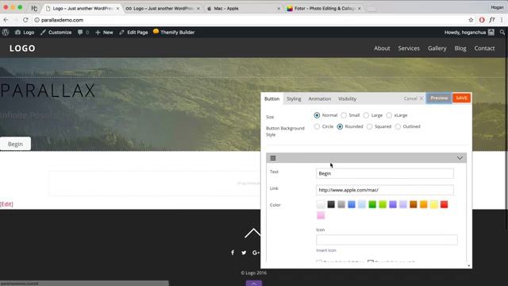Collapse the button row with chevron
The width and height of the screenshot is (508, 286).
point(460,158)
